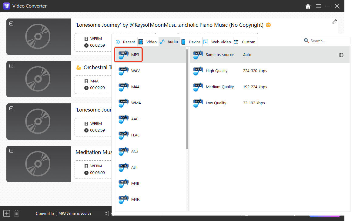
Task: Select Same as source Auto preset
Action: [270, 55]
